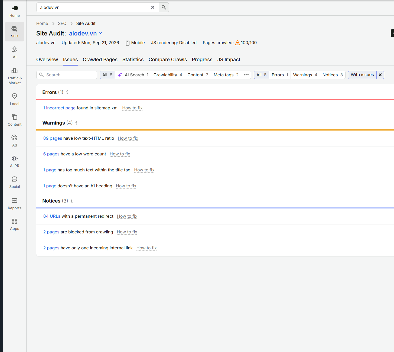Click How to fix for text-HTML ratio
The height and width of the screenshot is (352, 394).
pyautogui.click(x=128, y=138)
